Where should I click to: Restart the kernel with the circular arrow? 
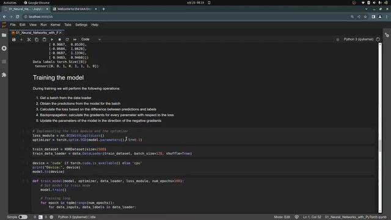coord(67,39)
